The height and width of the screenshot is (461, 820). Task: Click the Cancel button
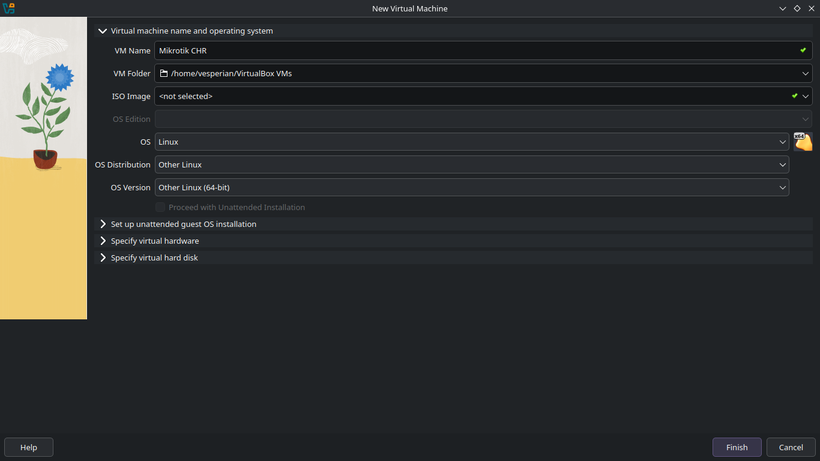coord(791,447)
